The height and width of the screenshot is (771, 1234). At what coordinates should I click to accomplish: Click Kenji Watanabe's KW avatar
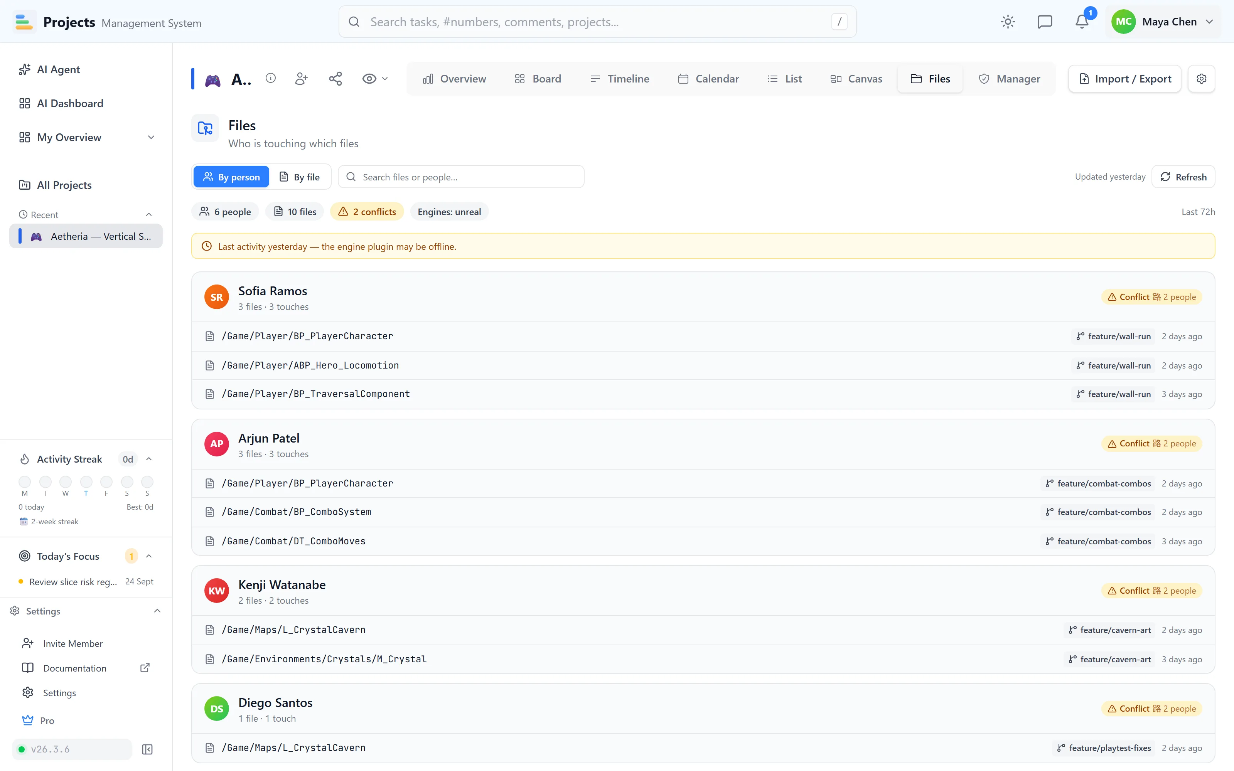tap(217, 591)
